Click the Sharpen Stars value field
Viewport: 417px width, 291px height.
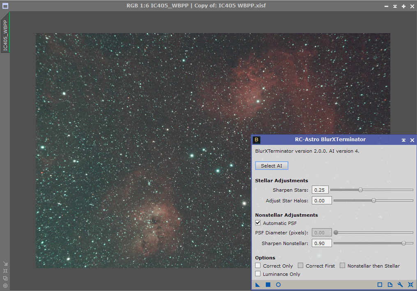point(320,190)
